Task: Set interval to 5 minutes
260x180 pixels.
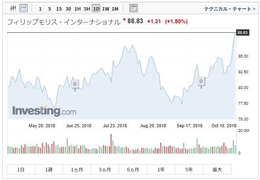Action: click(x=49, y=9)
